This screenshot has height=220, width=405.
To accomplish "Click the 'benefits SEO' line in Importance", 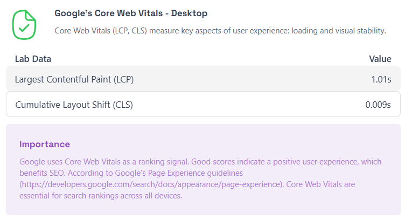I will pos(131,173).
